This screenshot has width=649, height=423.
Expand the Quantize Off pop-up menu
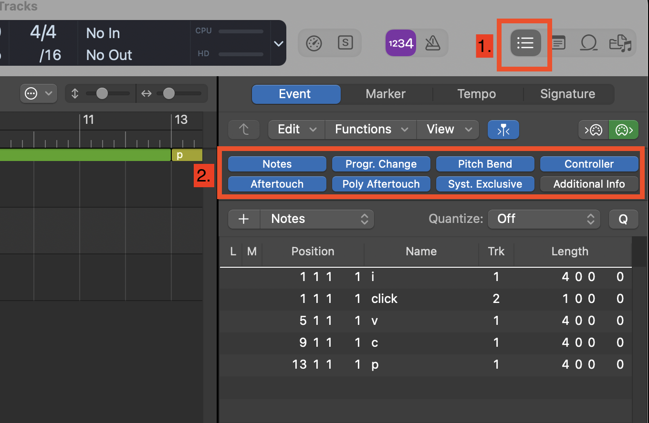[544, 219]
